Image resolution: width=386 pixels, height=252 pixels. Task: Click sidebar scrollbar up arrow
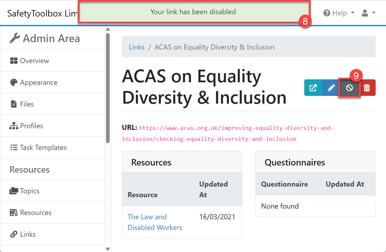pyautogui.click(x=108, y=29)
